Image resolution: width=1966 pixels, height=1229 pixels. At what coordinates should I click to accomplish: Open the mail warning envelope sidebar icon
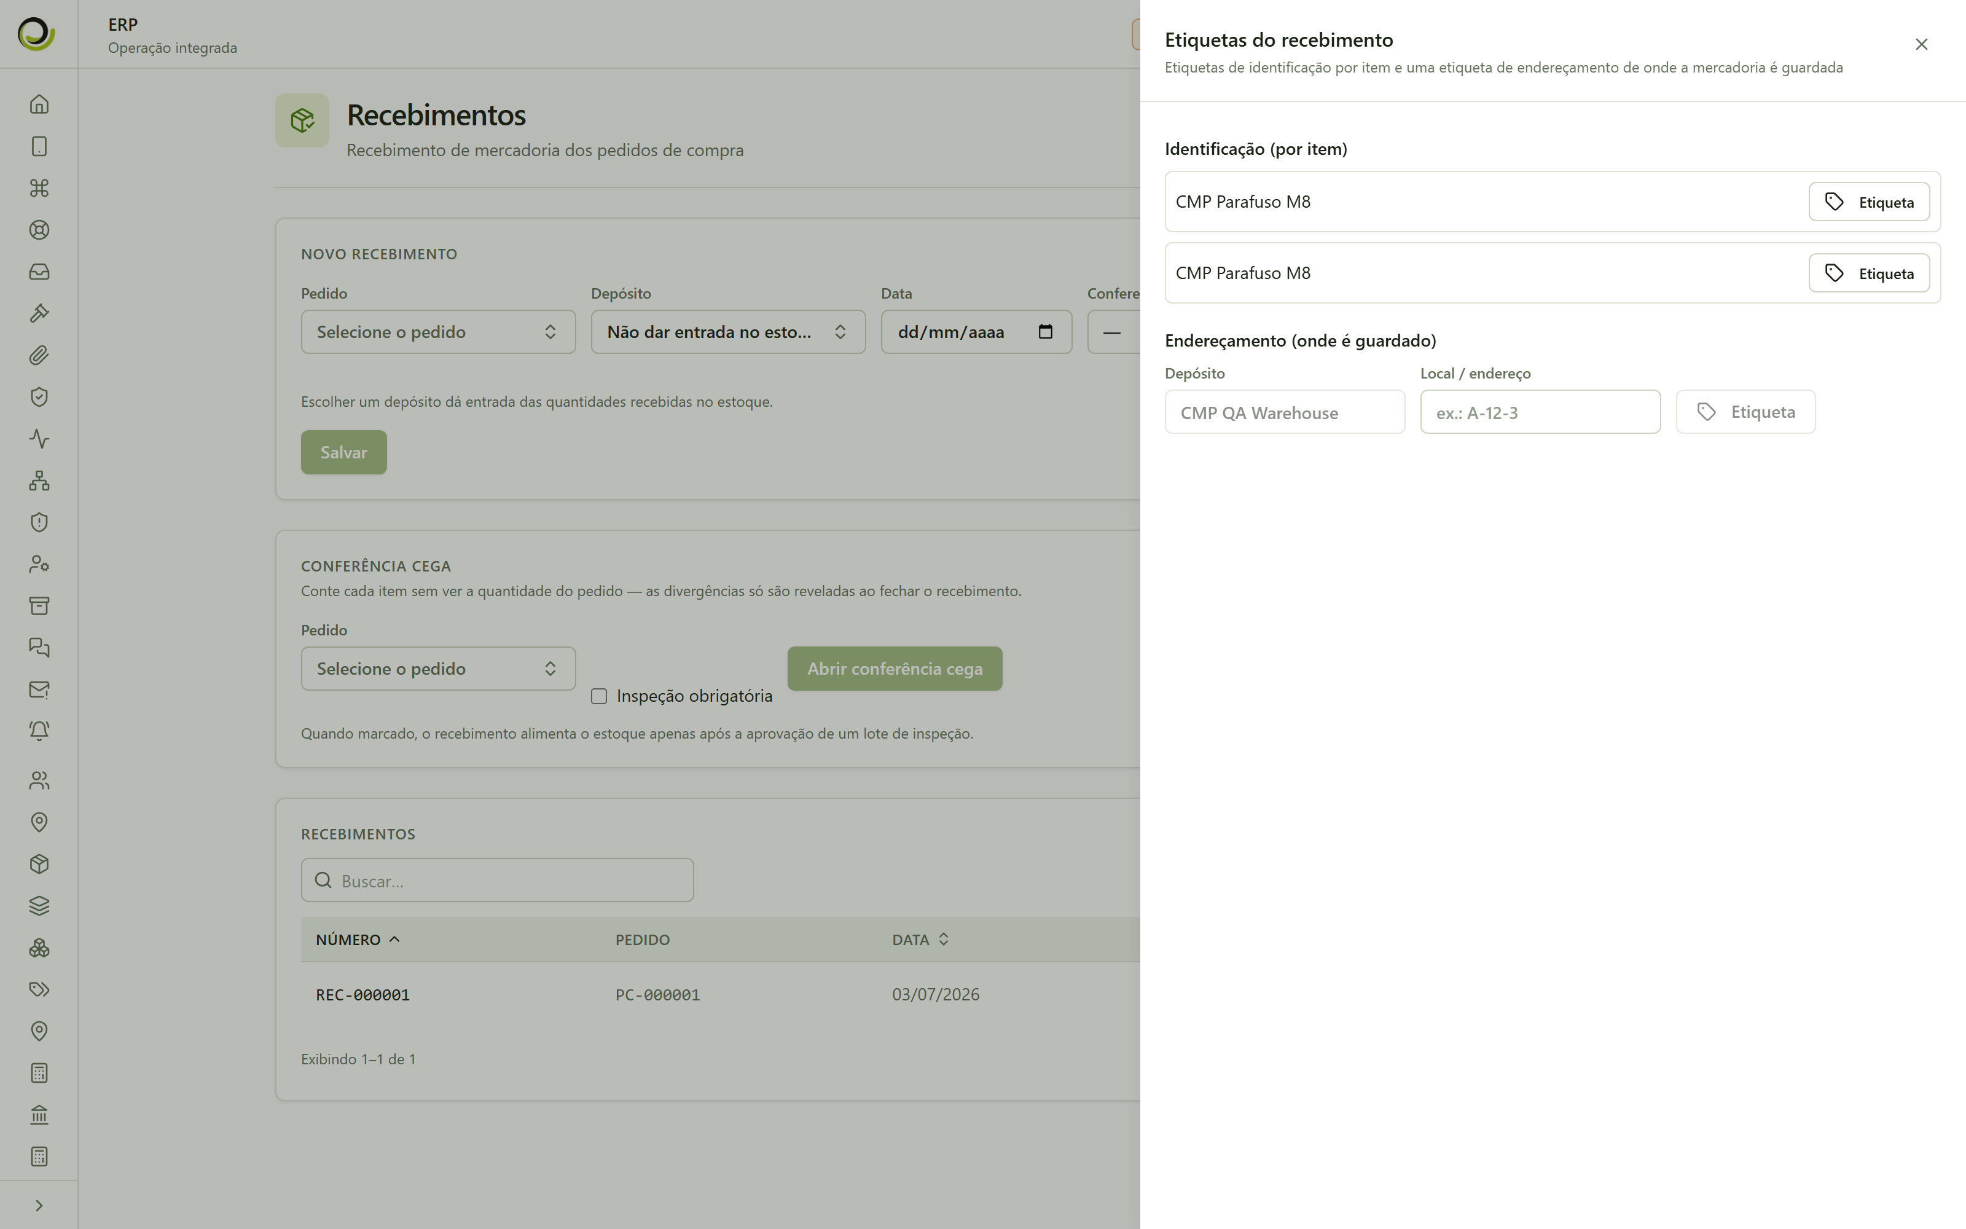tap(39, 689)
